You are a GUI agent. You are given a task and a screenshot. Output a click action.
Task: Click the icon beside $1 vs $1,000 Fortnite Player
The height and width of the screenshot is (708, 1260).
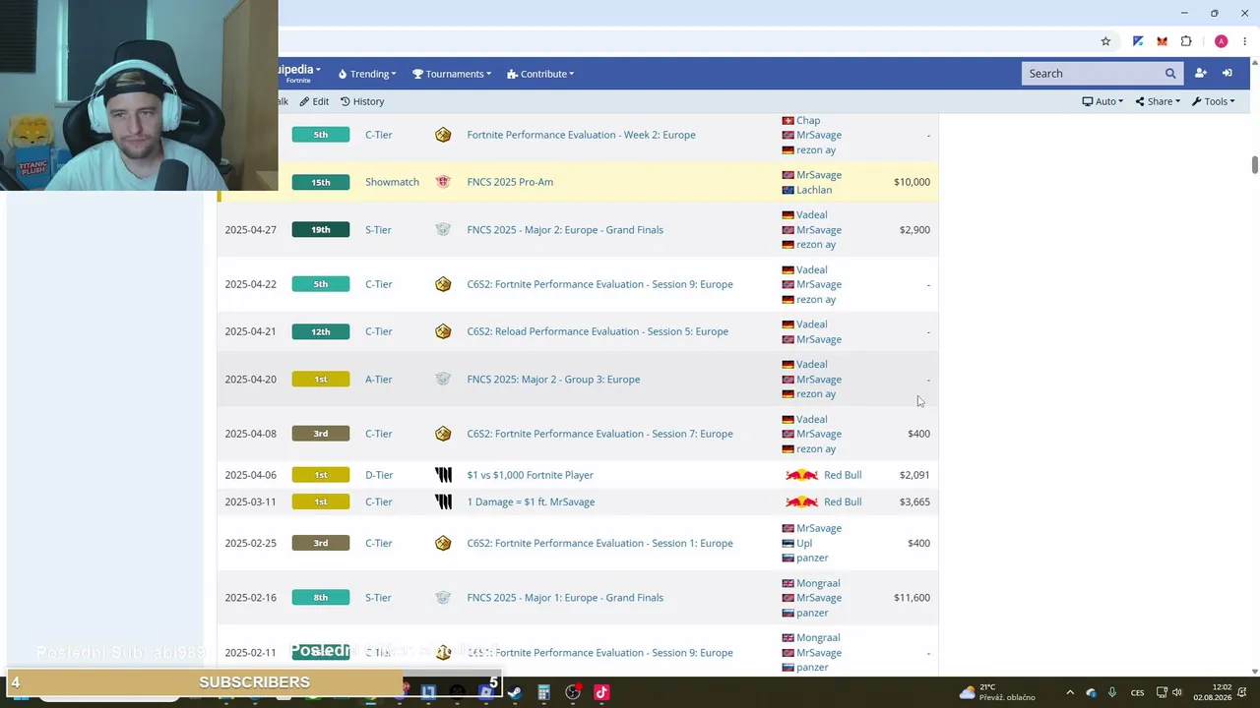point(443,475)
